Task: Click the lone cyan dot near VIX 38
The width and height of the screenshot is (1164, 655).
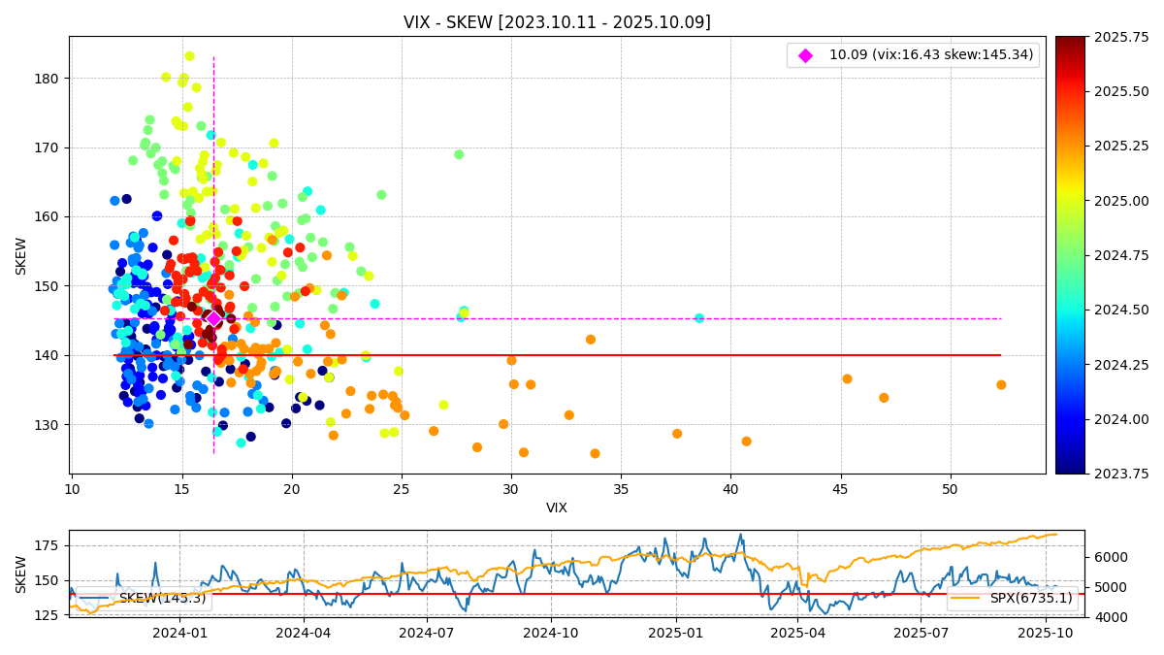Action: 699,318
